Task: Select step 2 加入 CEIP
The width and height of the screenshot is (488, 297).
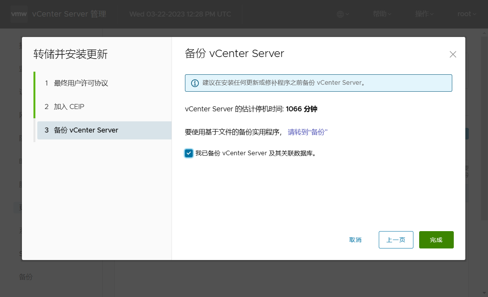Action: (x=104, y=107)
